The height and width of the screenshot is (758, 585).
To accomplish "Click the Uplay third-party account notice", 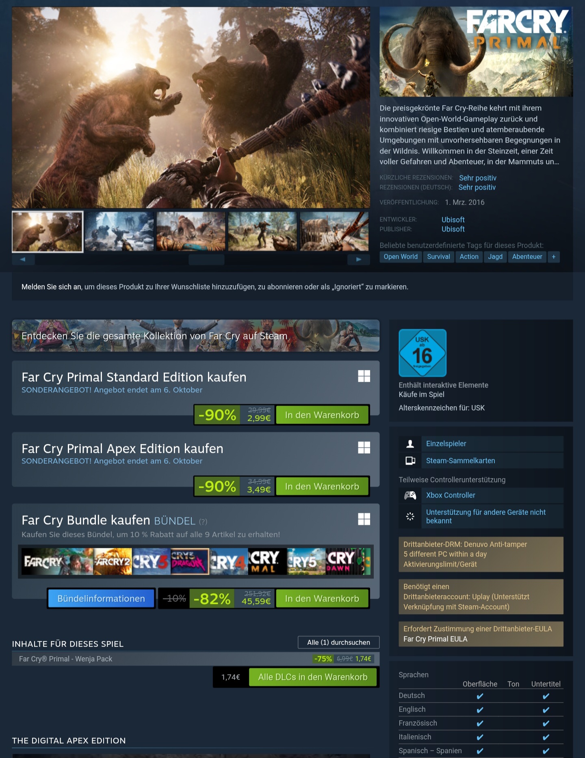I will [x=481, y=596].
